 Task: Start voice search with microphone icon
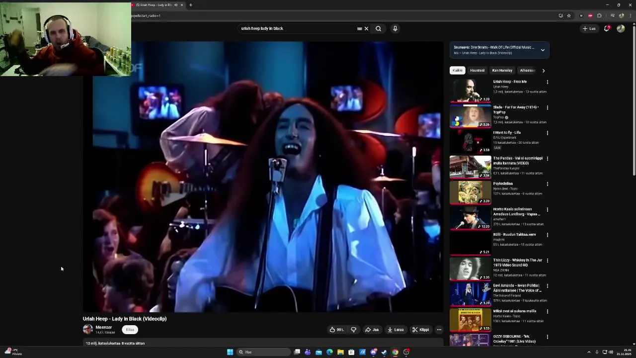click(x=395, y=28)
